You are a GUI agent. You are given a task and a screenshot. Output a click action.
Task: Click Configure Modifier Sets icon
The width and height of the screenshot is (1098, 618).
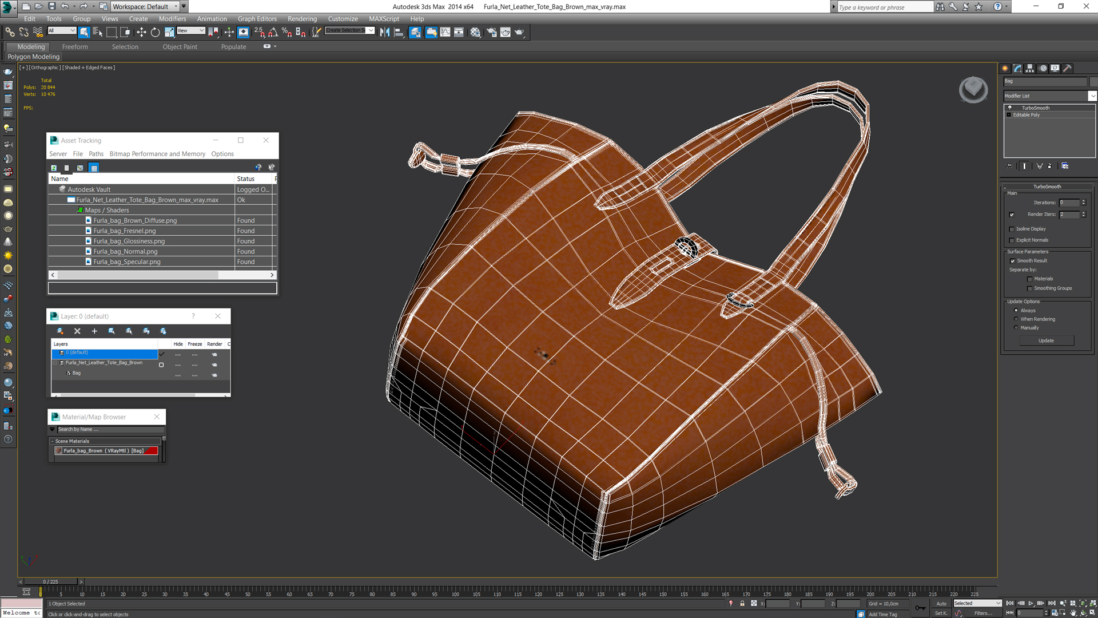pos(1065,166)
